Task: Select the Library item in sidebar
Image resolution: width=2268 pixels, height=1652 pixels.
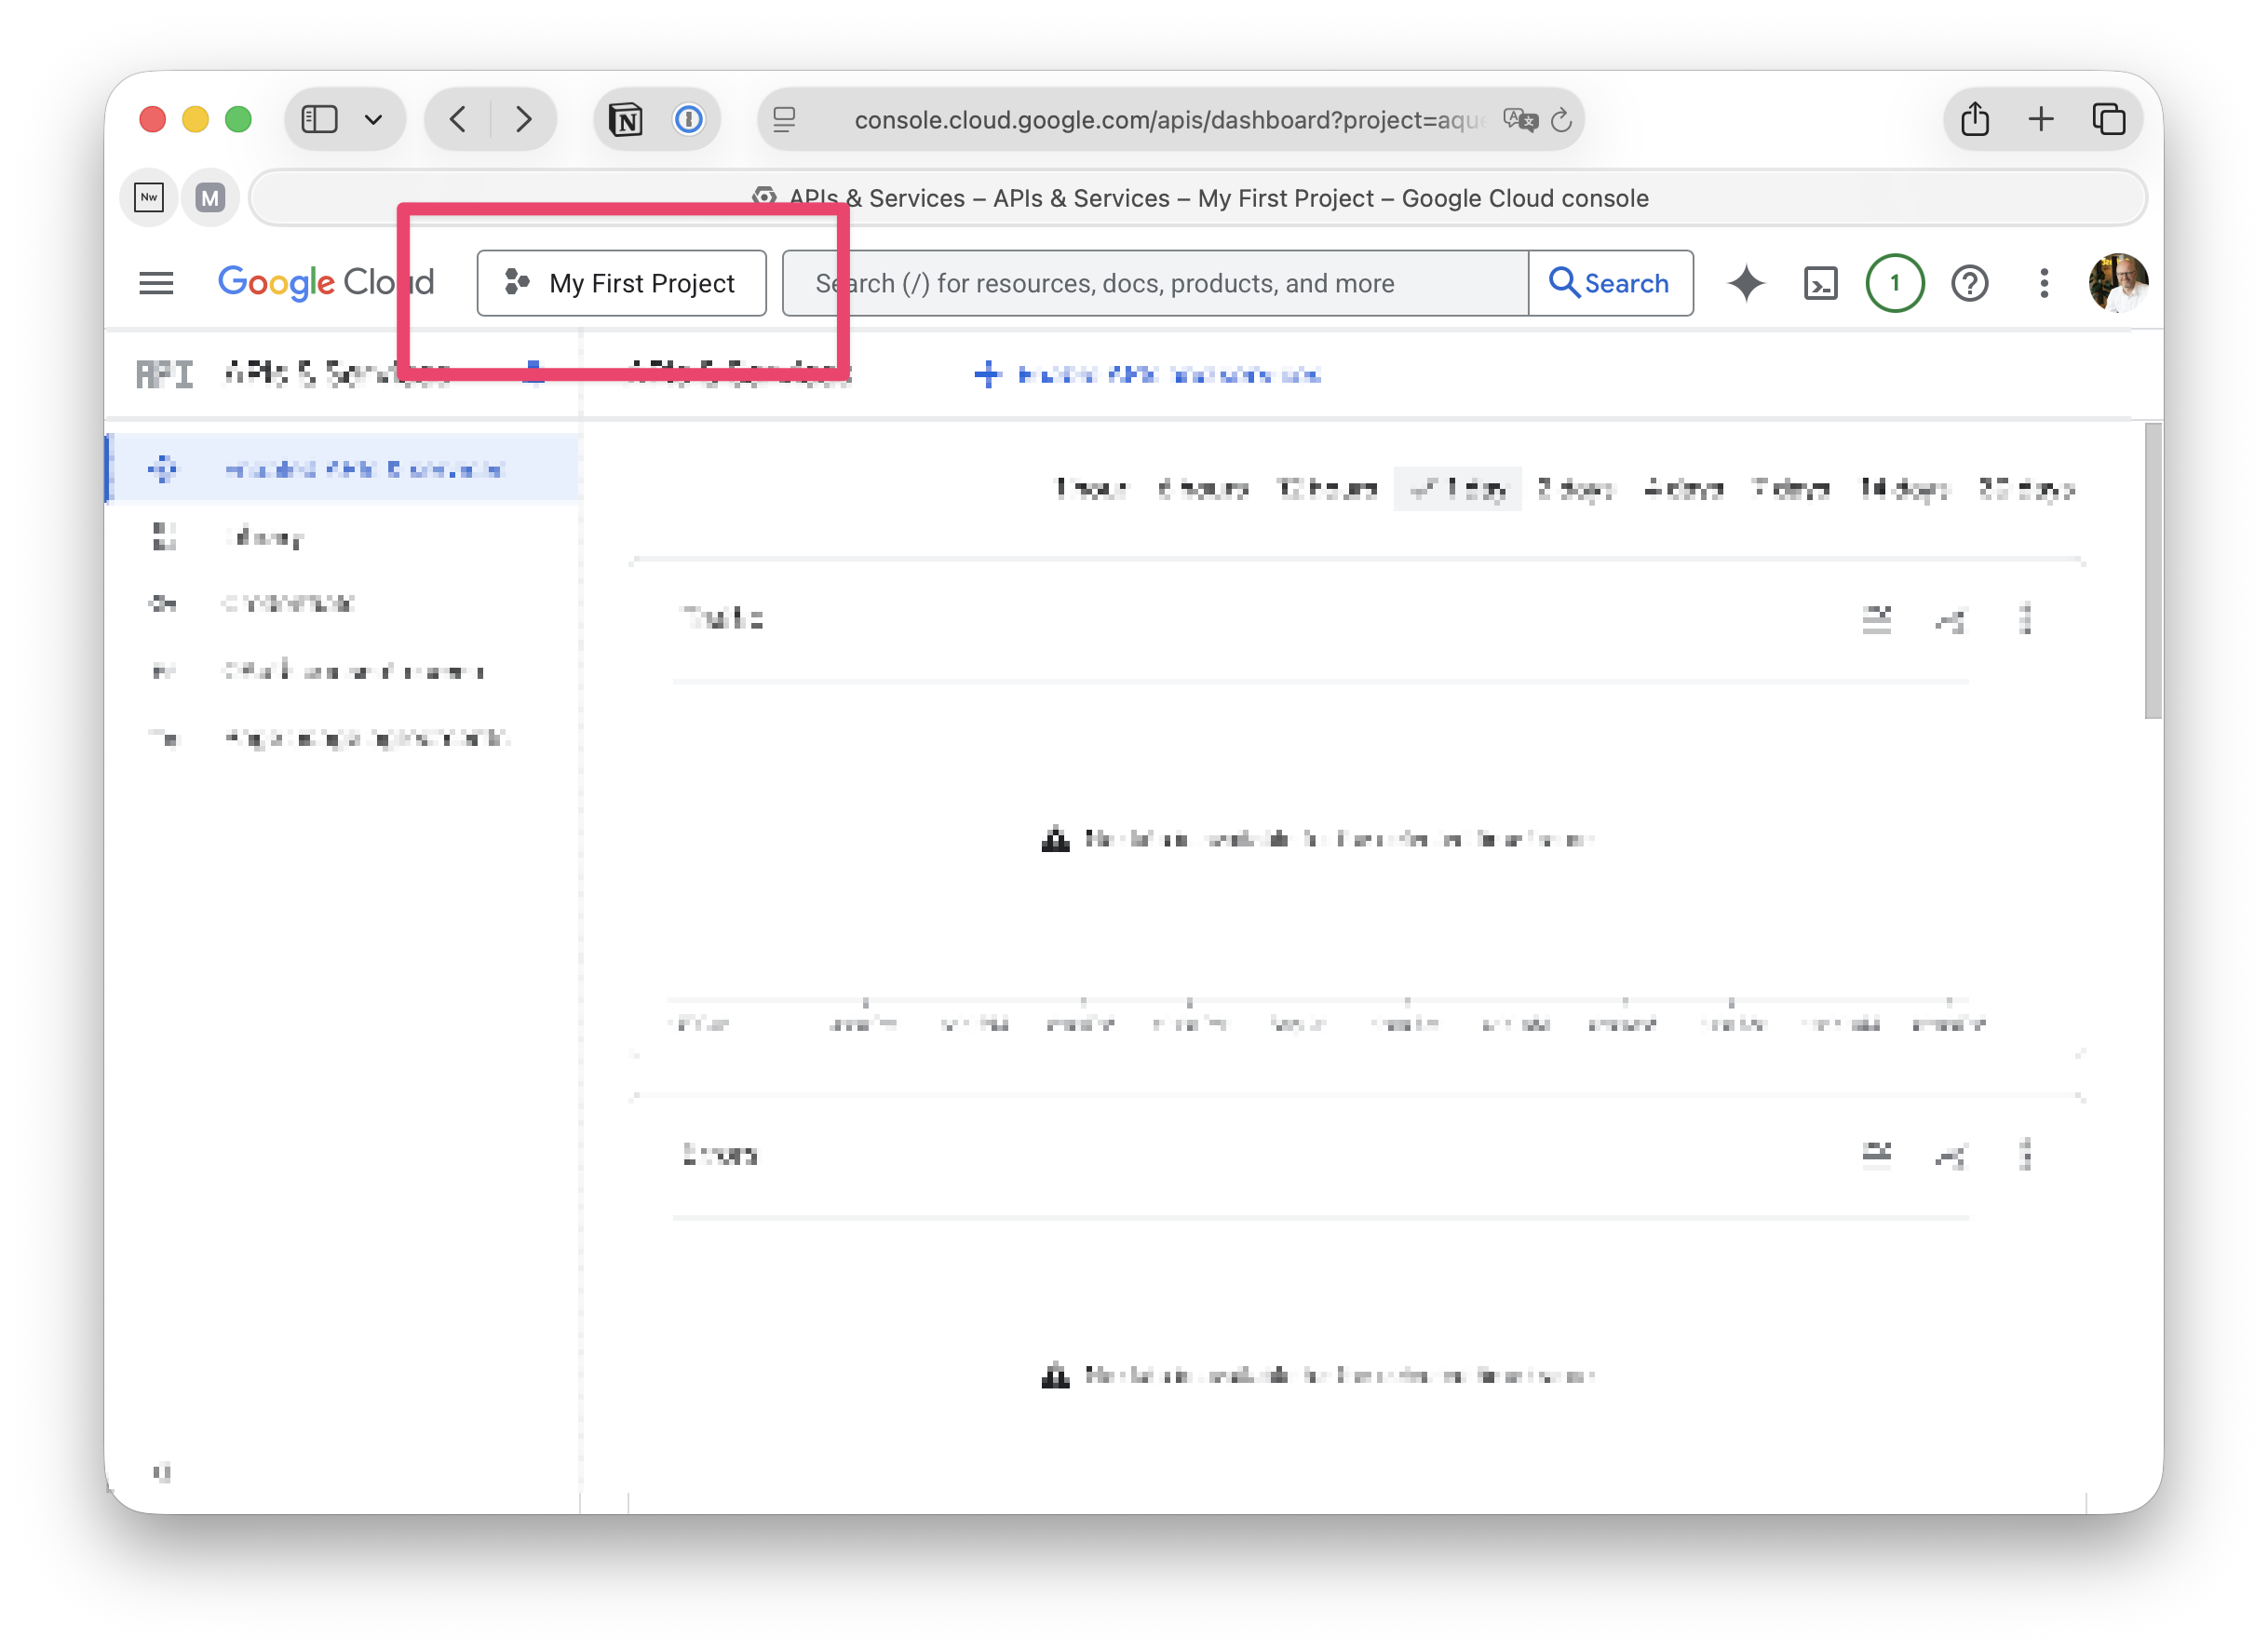Action: pos(264,537)
